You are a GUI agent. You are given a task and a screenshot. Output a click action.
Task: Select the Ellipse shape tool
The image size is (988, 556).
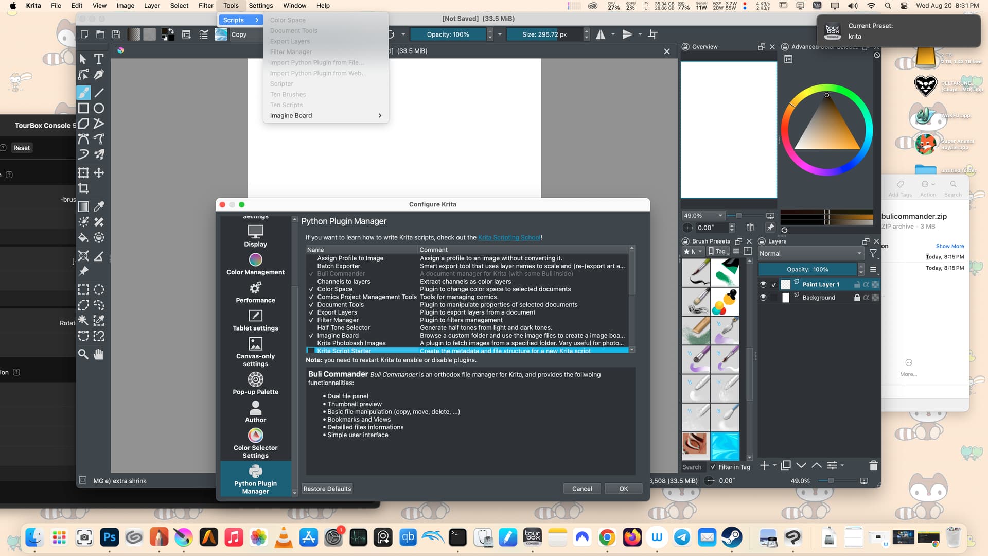click(x=99, y=108)
